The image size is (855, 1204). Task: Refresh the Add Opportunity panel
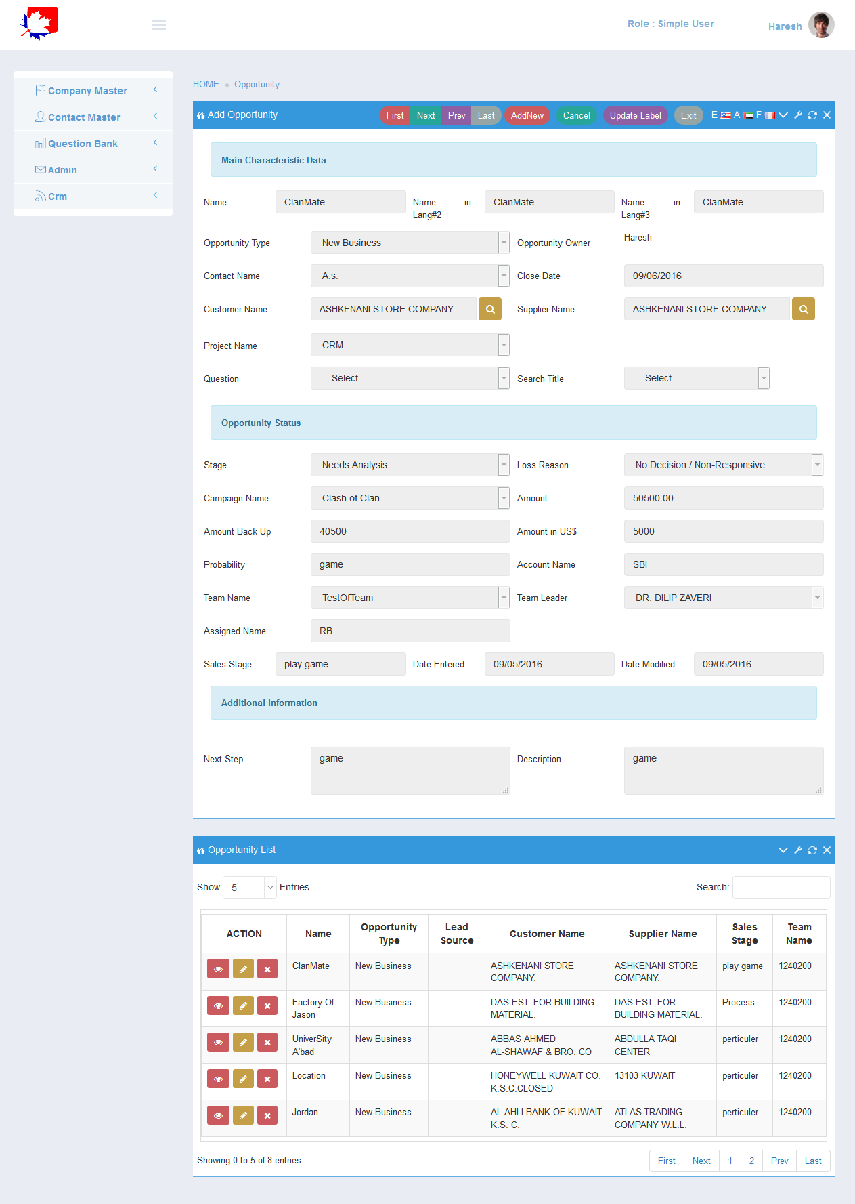pos(812,115)
